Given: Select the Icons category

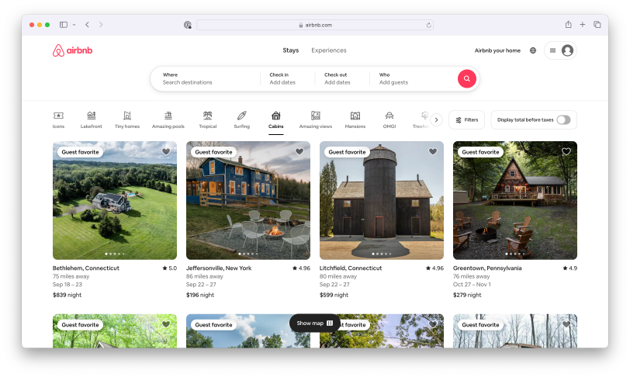Looking at the screenshot, I should [58, 119].
